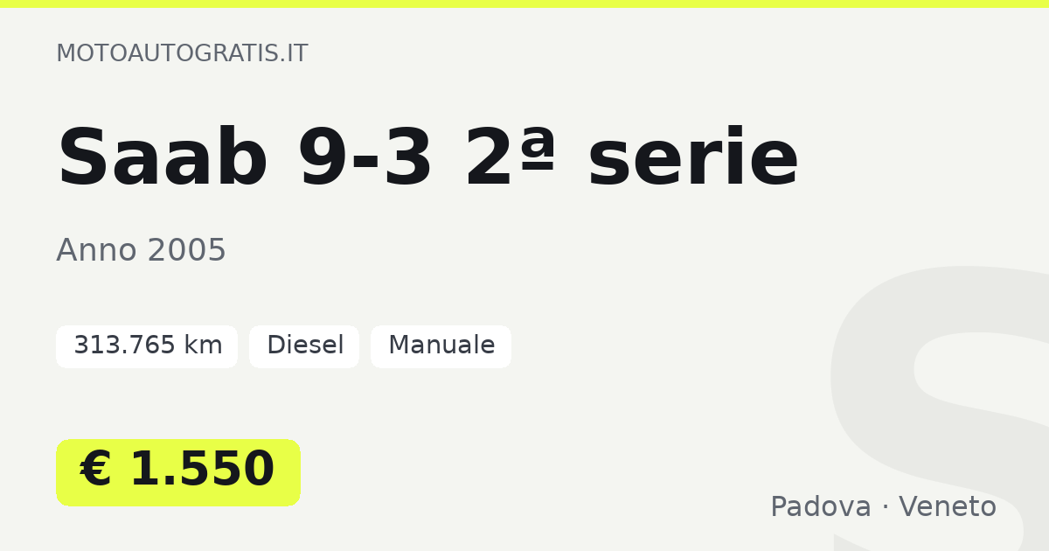Click the 1.550 amount in price badge
Viewport: 1049px width, 551px height.
click(x=202, y=471)
